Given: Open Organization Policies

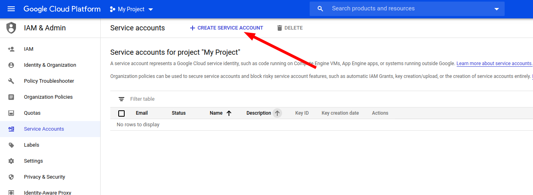Looking at the screenshot, I should pyautogui.click(x=50, y=97).
